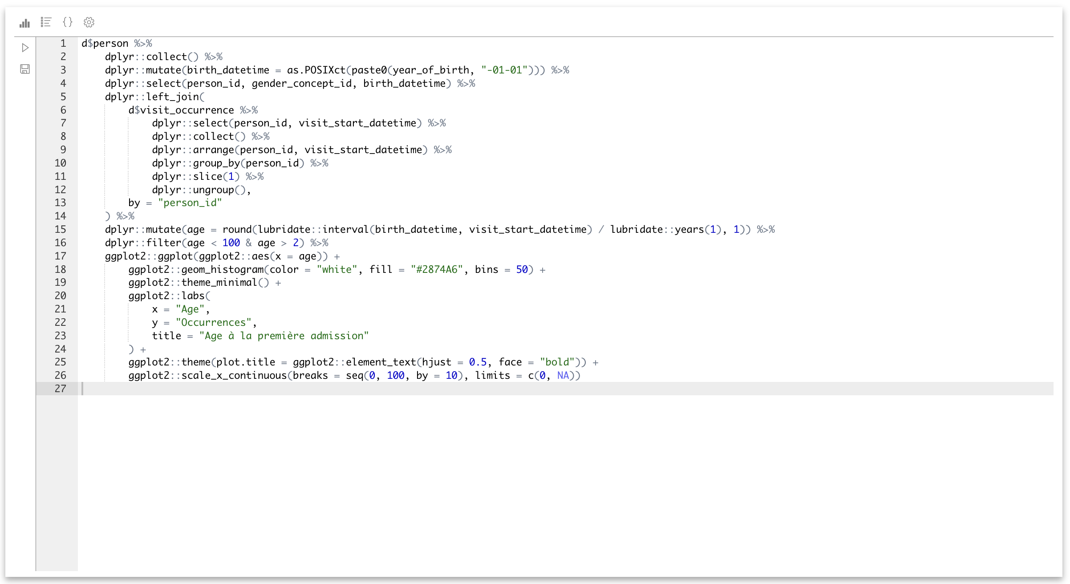This screenshot has height=584, width=1070.
Task: Select line number 1 in gutter
Action: (63, 44)
